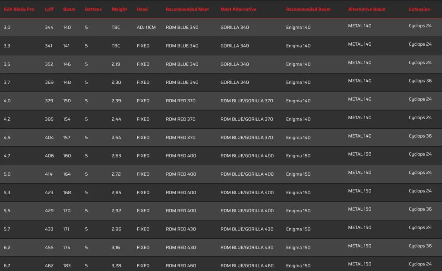
Task: Select "Enigma 150" in the 5,0 row
Action: point(298,174)
